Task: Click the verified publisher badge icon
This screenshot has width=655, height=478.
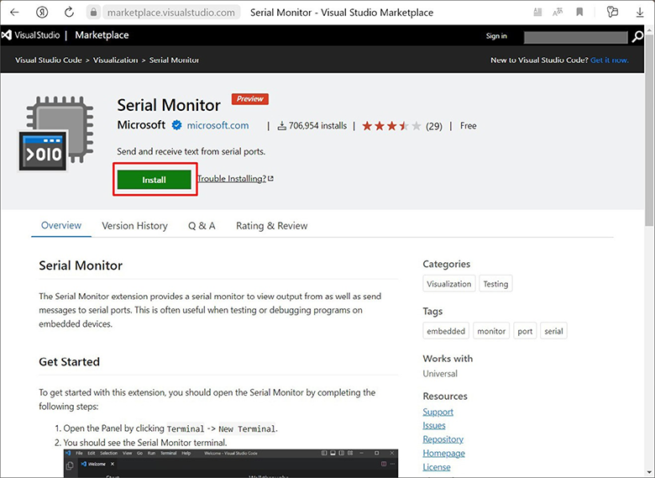Action: coord(176,125)
